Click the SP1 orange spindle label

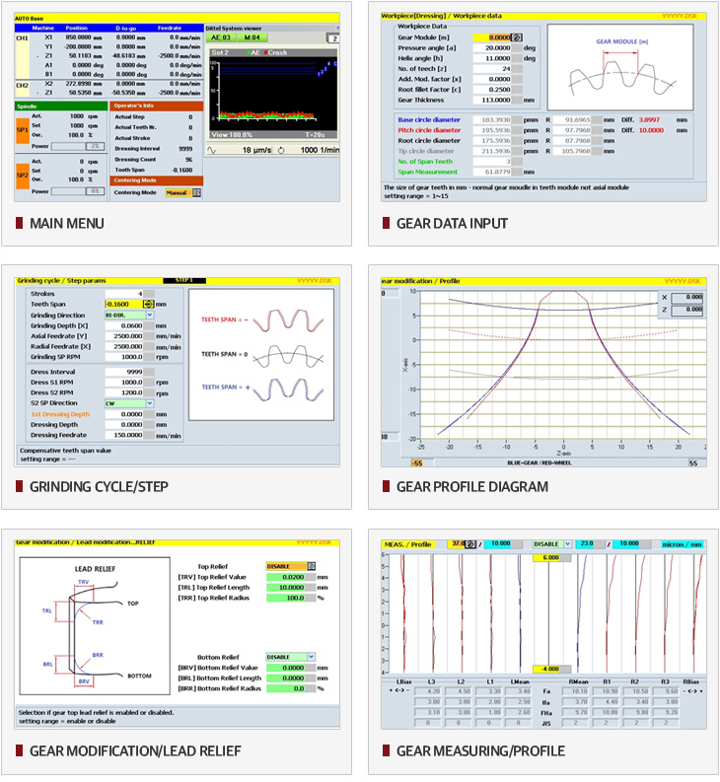coord(23,130)
